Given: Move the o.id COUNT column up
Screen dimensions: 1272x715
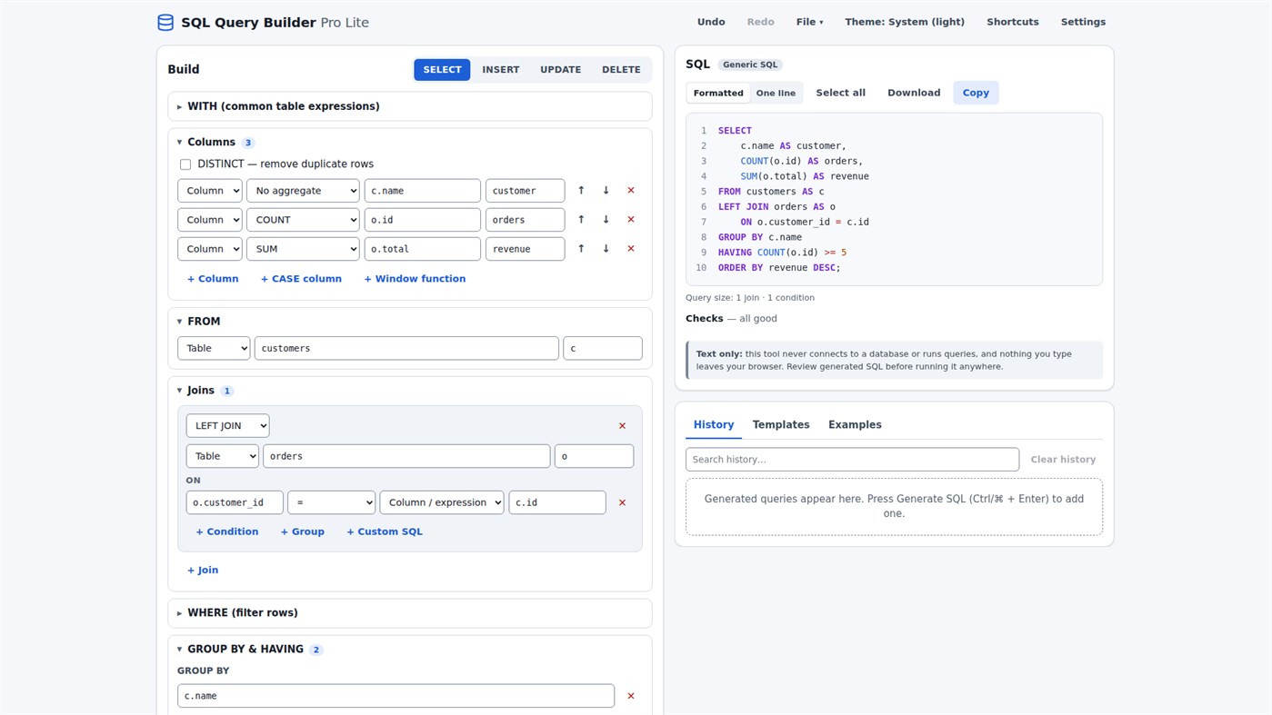Looking at the screenshot, I should point(581,220).
